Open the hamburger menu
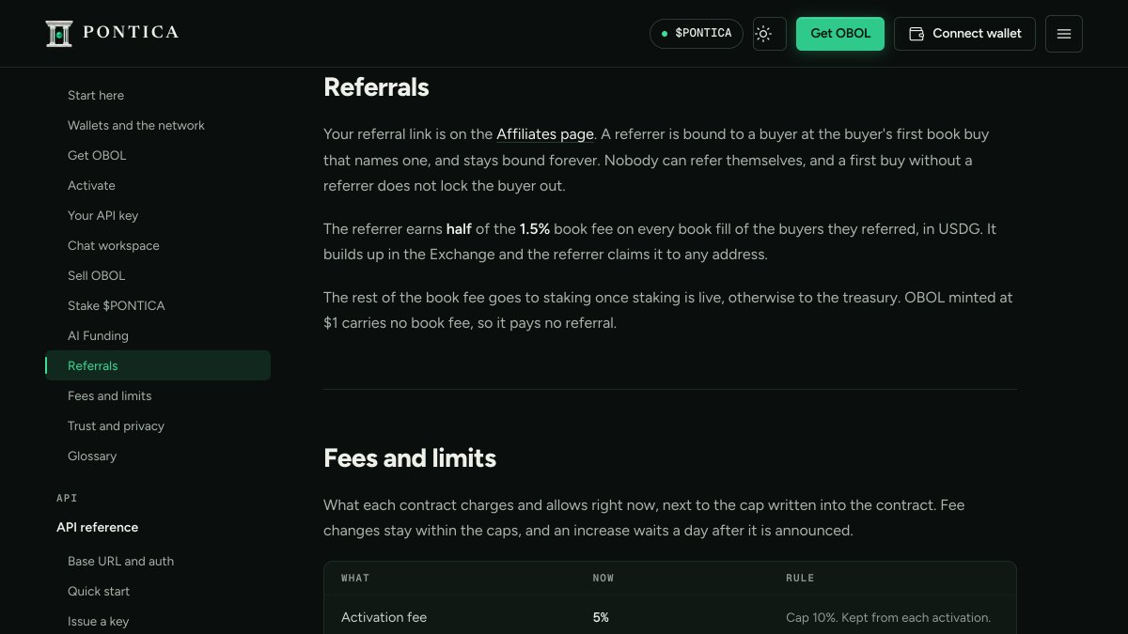Viewport: 1128px width, 634px height. (1064, 34)
